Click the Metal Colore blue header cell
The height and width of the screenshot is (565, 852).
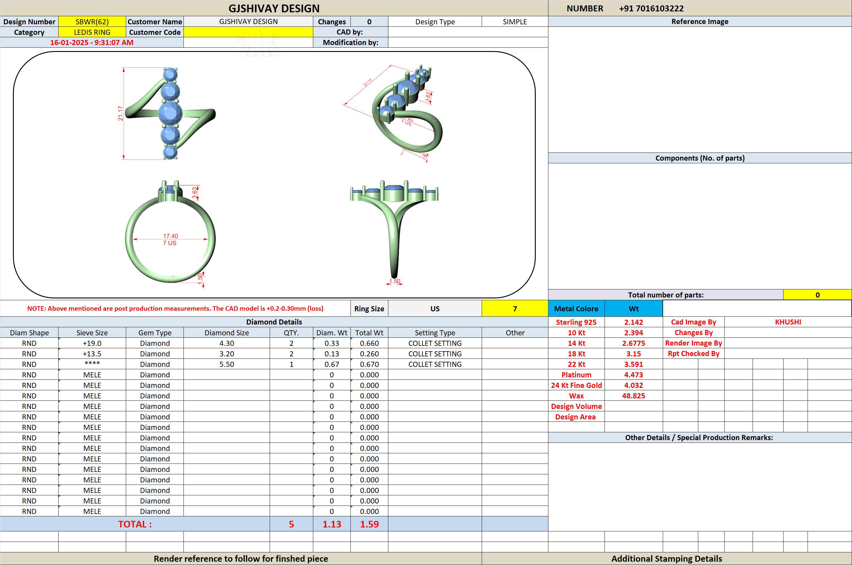576,308
